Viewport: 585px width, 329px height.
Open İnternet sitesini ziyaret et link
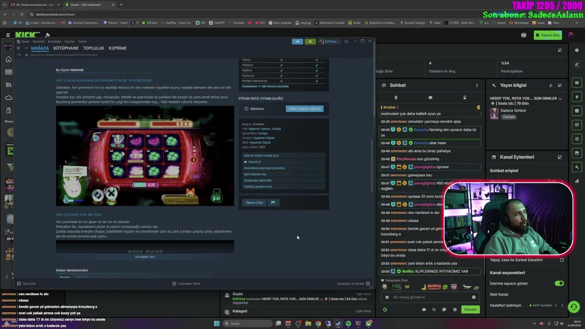[261, 155]
